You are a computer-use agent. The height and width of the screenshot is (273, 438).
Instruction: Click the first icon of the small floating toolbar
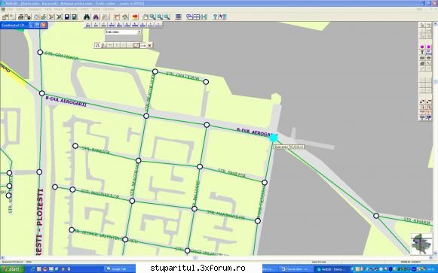point(97,45)
